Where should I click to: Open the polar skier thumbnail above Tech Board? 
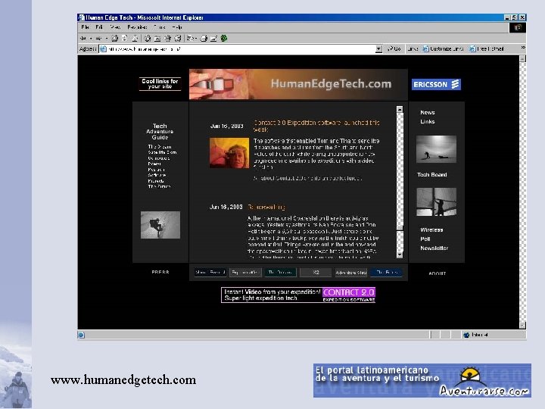(436, 149)
